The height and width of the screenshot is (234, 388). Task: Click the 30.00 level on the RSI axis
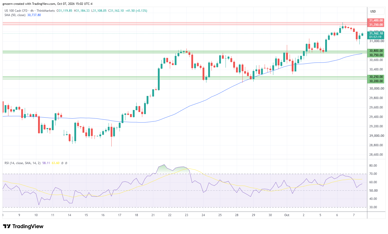373,207
